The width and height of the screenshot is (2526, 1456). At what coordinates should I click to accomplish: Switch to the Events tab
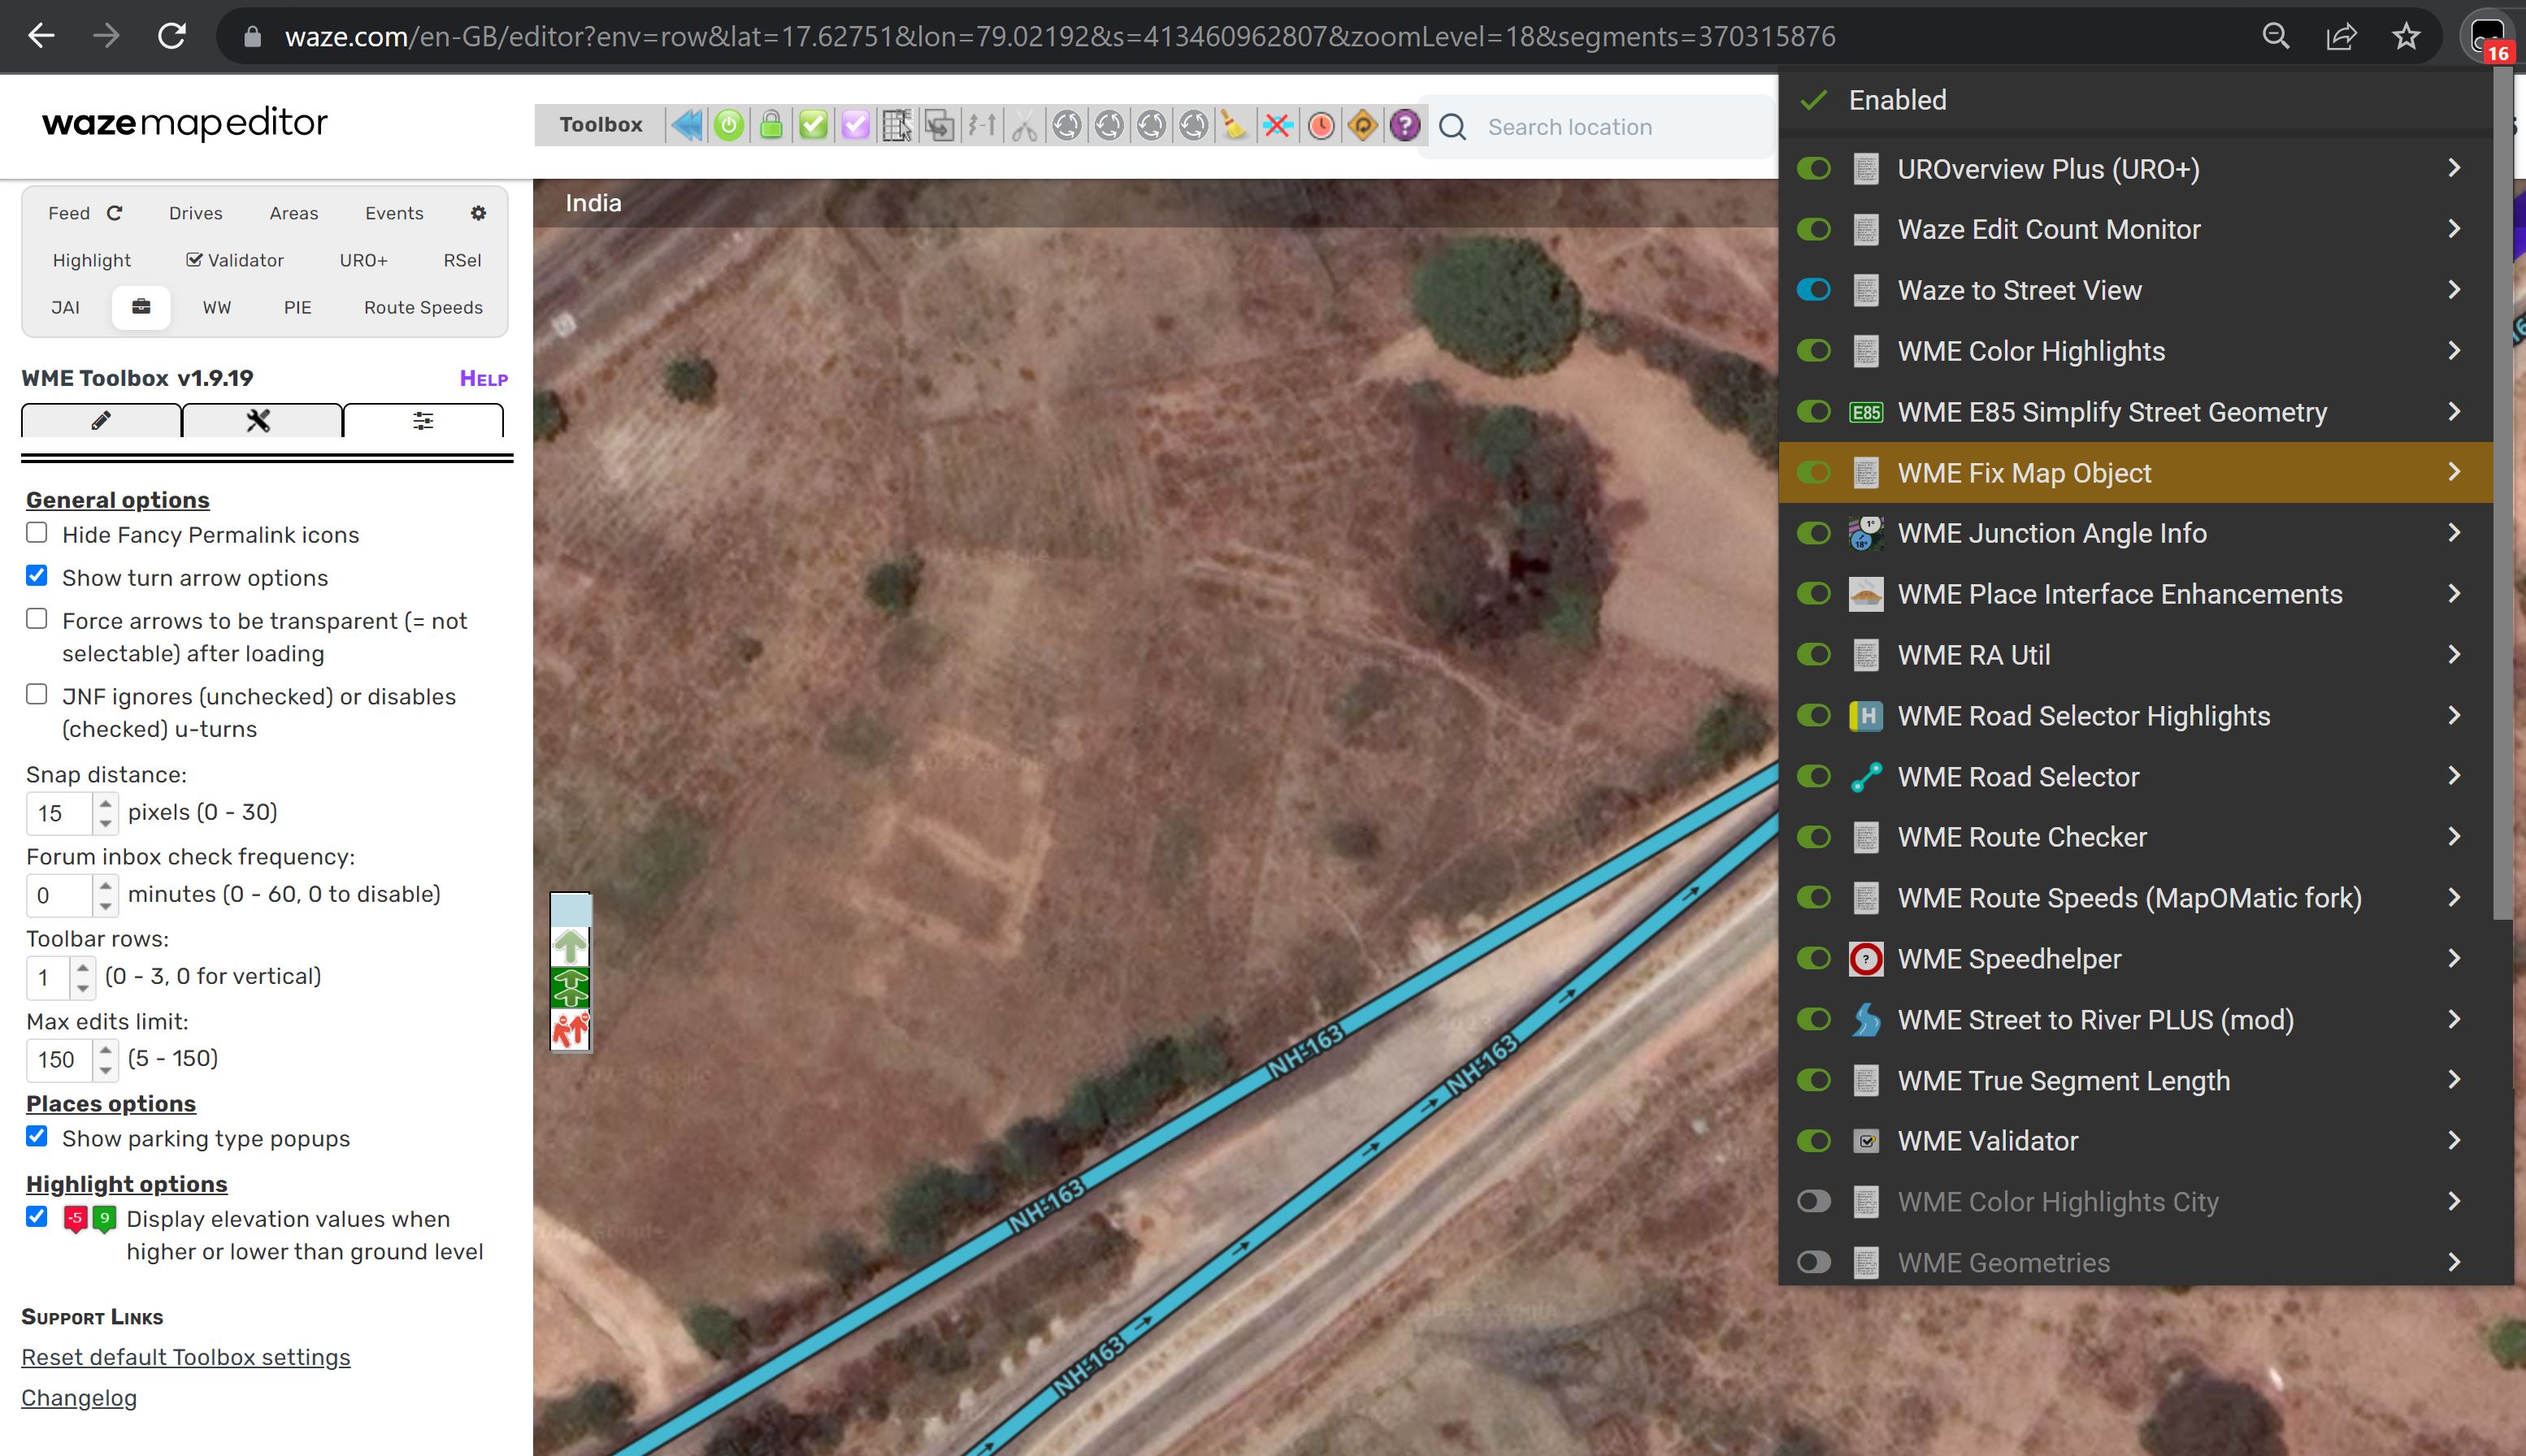click(x=394, y=213)
